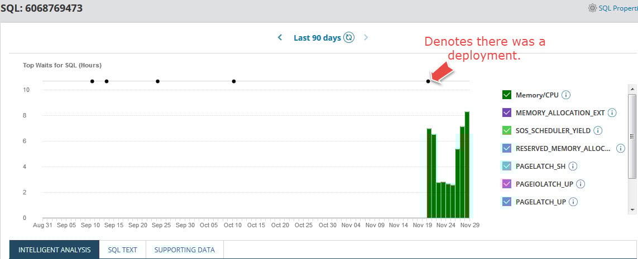Click info icon beside SOS_SCHEDULER_YIELD
Image resolution: width=638 pixels, height=259 pixels.
pyautogui.click(x=598, y=131)
